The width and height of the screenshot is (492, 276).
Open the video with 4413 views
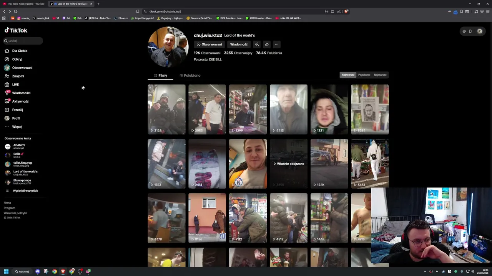coord(288,109)
